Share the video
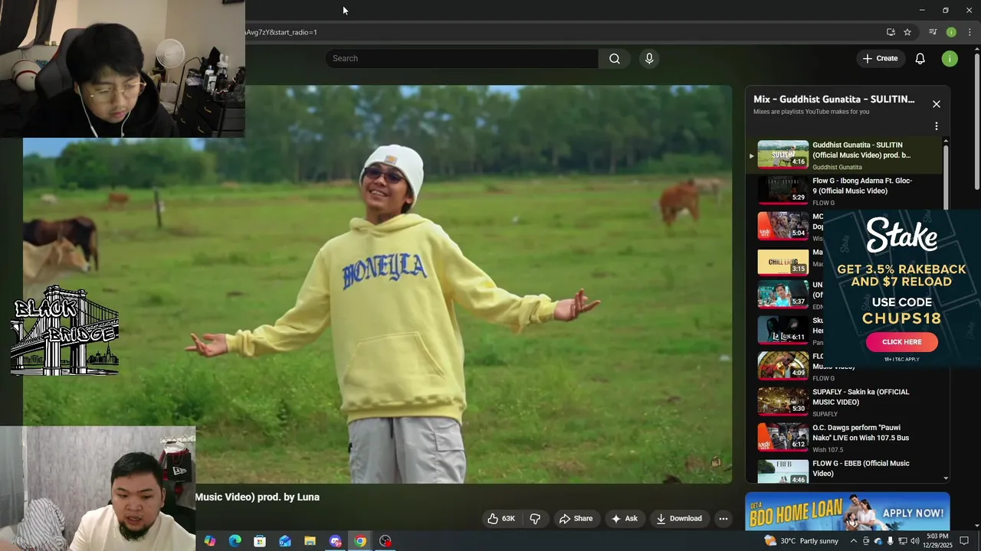Image resolution: width=981 pixels, height=551 pixels. [576, 519]
